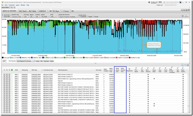This screenshot has width=193, height=116.
Task: Click the $10,000.01 to Max dark red swatch
Action: pos(129,57)
